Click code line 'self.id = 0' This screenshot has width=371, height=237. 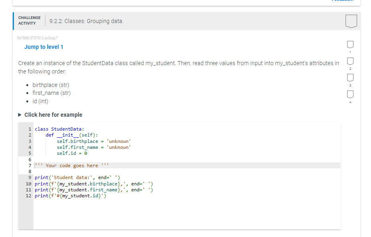[72, 153]
